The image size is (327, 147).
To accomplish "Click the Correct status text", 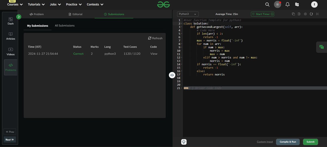I will tap(78, 54).
